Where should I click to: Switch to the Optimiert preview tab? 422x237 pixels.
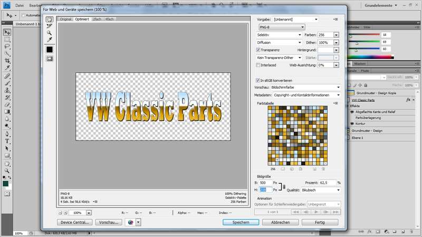pos(82,19)
